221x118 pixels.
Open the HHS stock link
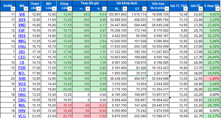(x=22, y=36)
